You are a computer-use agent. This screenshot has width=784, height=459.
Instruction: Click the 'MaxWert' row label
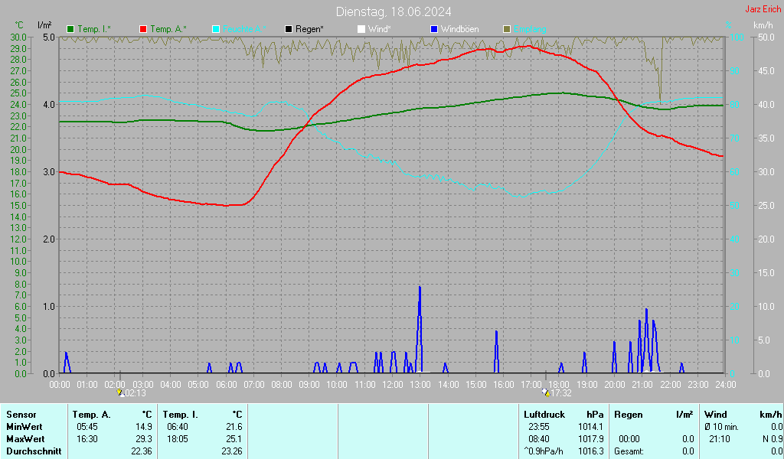pos(25,439)
